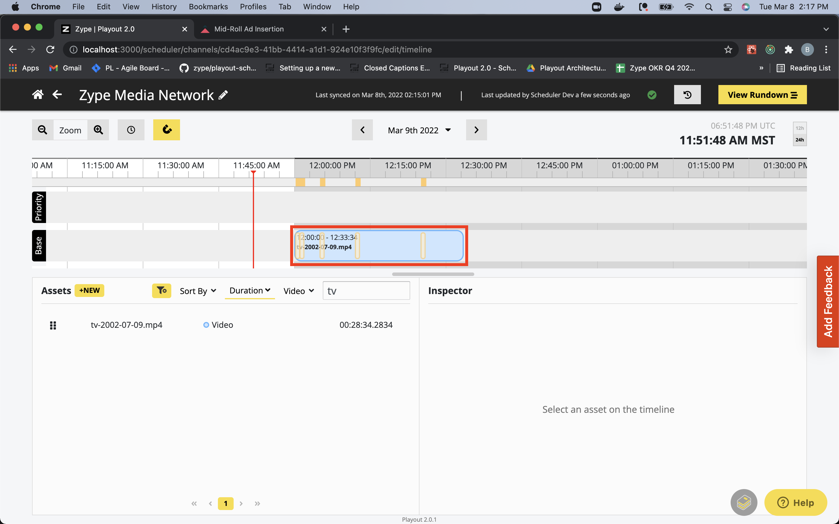Image resolution: width=839 pixels, height=524 pixels.
Task: Edit channel name with pencil icon
Action: point(223,95)
